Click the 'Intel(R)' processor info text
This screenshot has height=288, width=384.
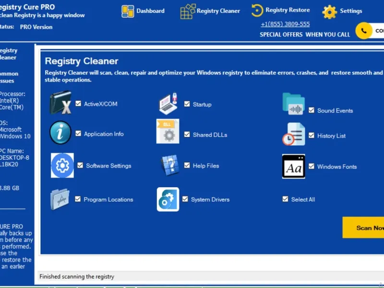coord(9,100)
